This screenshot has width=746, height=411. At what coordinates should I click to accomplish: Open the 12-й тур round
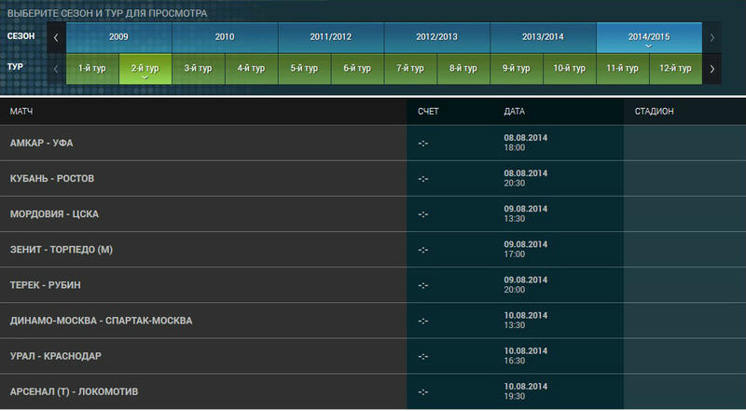point(675,69)
